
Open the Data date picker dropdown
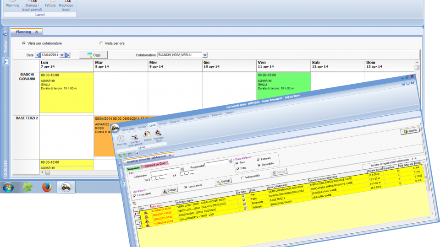62,55
